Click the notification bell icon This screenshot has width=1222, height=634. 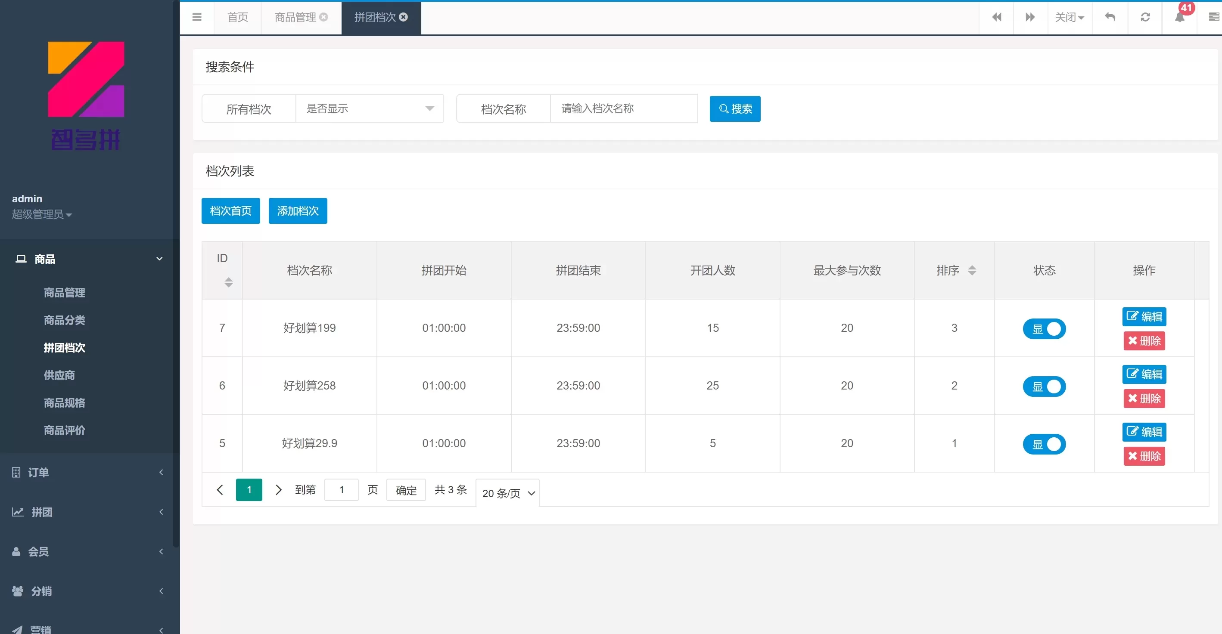1179,18
